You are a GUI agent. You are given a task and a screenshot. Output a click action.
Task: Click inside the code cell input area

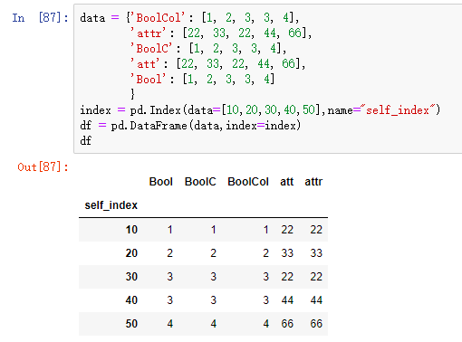268,79
